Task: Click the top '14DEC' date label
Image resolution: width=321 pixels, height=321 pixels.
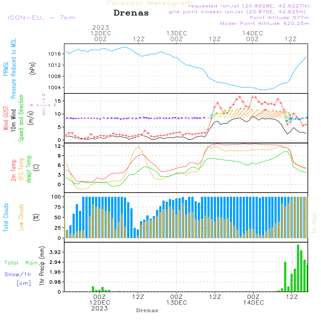Action: coord(253,33)
